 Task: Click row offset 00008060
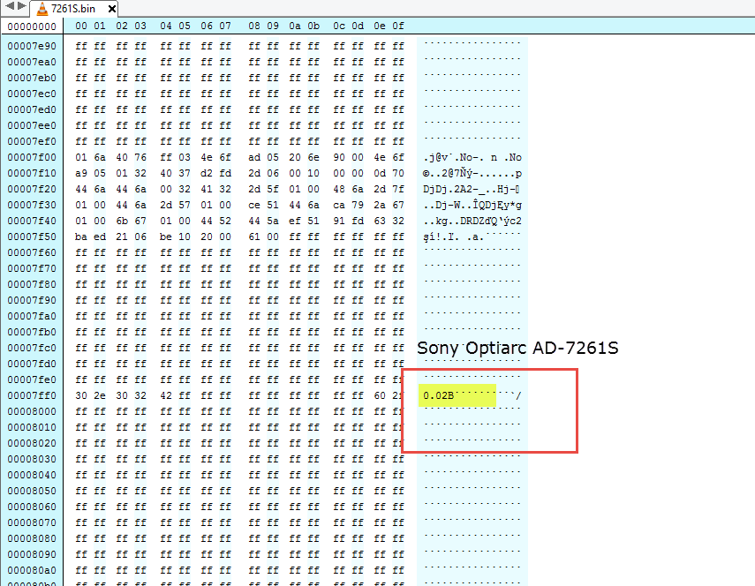[x=32, y=507]
